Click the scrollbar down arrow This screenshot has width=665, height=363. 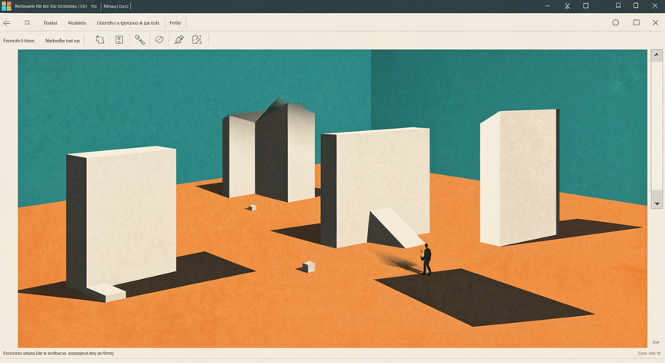[x=657, y=203]
